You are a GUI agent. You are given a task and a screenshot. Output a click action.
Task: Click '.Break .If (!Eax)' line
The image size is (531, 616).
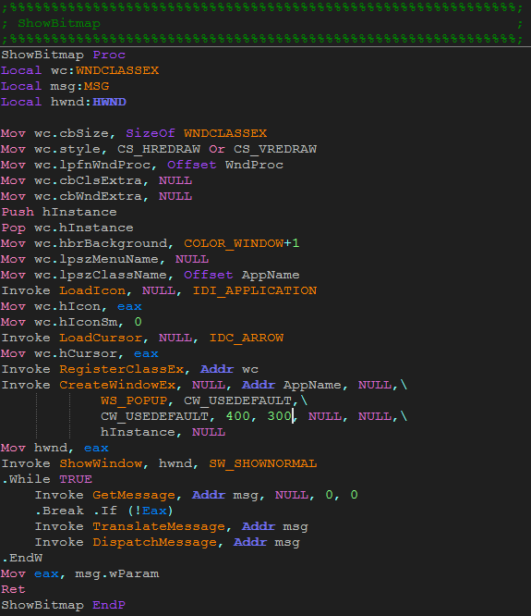pyautogui.click(x=104, y=511)
